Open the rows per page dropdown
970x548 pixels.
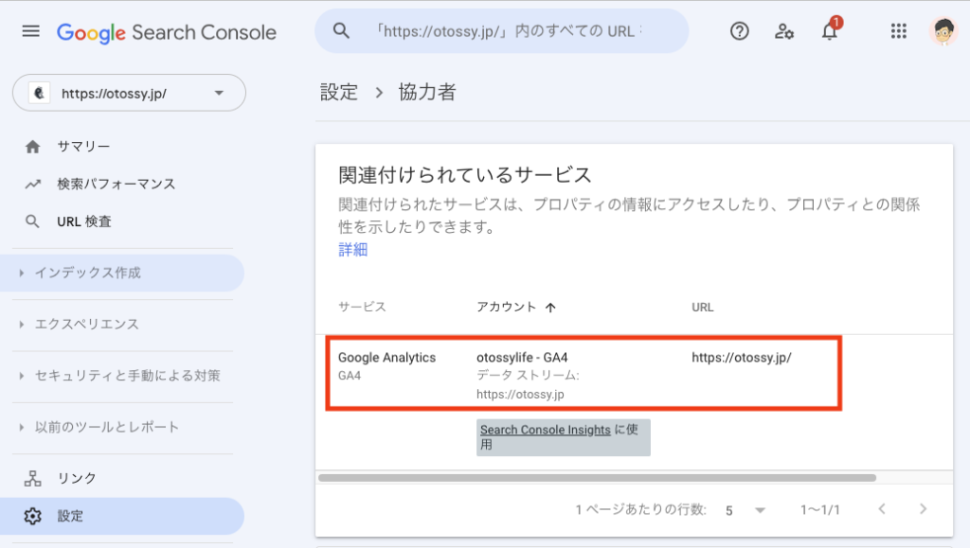tap(745, 510)
